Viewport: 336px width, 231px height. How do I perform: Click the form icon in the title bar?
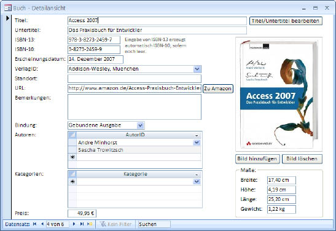tap(8, 8)
